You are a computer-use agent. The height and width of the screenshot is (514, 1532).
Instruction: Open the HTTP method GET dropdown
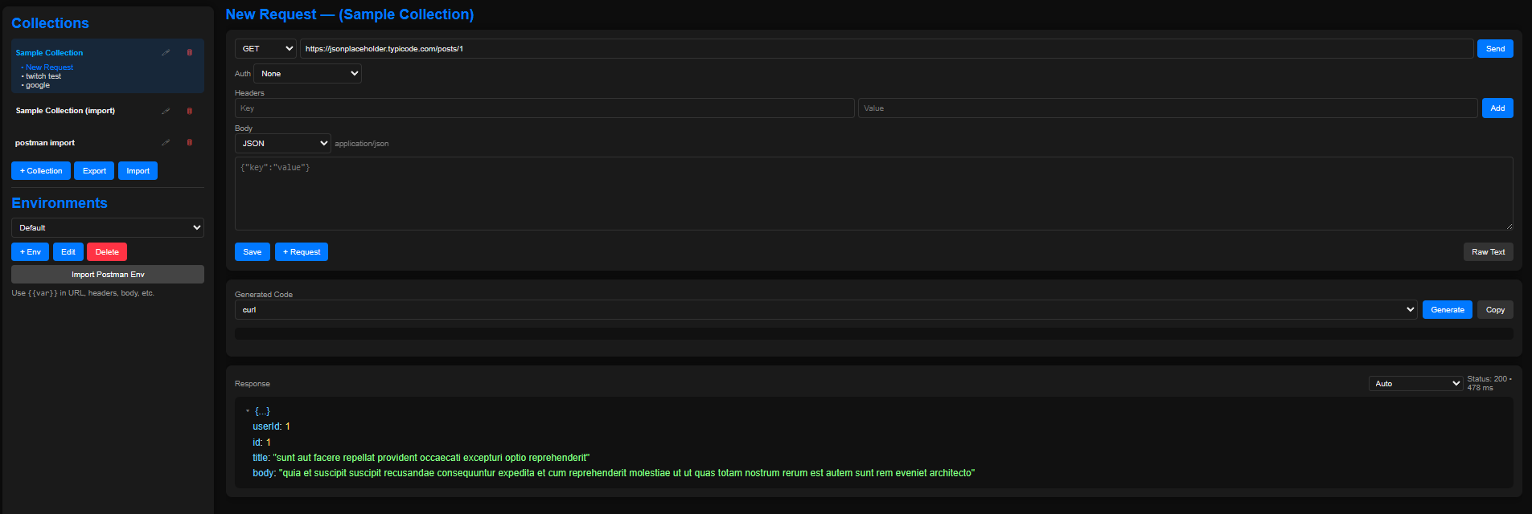pyautogui.click(x=265, y=49)
